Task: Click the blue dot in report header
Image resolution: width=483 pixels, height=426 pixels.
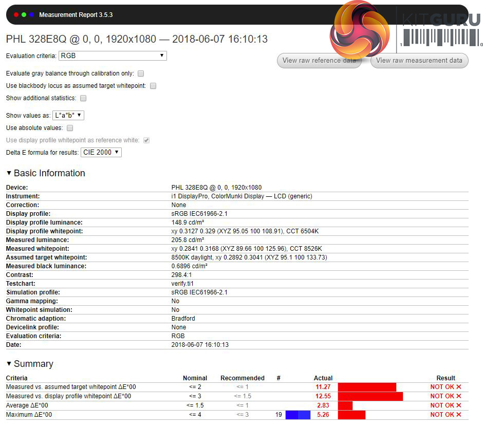Action: click(x=32, y=14)
